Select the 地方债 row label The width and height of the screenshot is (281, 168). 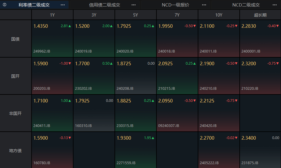(16, 150)
